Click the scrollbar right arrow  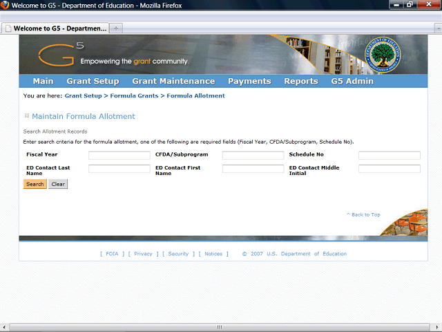pyautogui.click(x=437, y=327)
